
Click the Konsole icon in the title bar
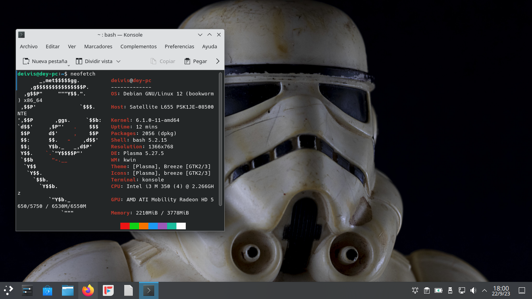(x=22, y=35)
